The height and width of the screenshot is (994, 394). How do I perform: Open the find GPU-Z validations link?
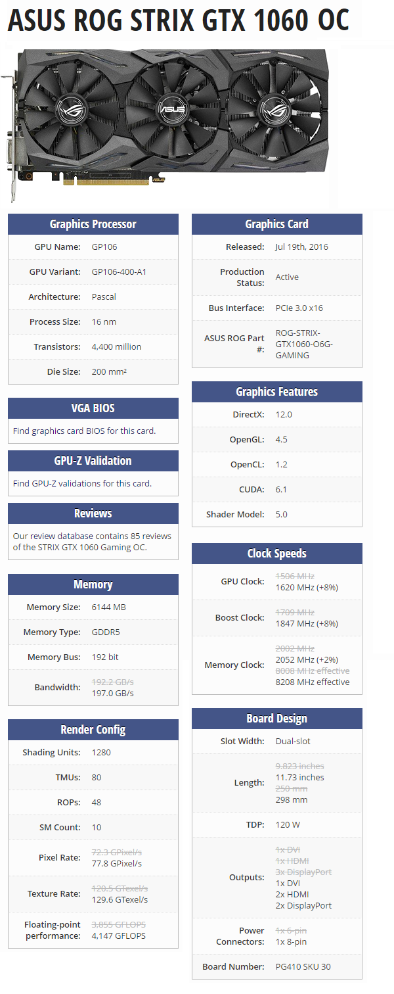pyautogui.click(x=82, y=484)
